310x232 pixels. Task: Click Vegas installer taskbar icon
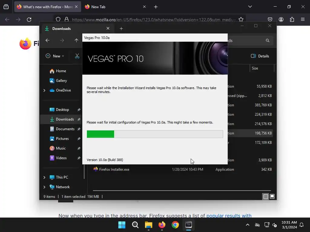(189, 225)
